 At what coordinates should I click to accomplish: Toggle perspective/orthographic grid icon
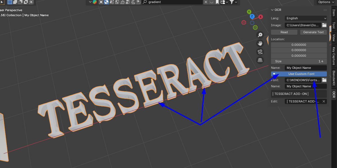[260, 60]
